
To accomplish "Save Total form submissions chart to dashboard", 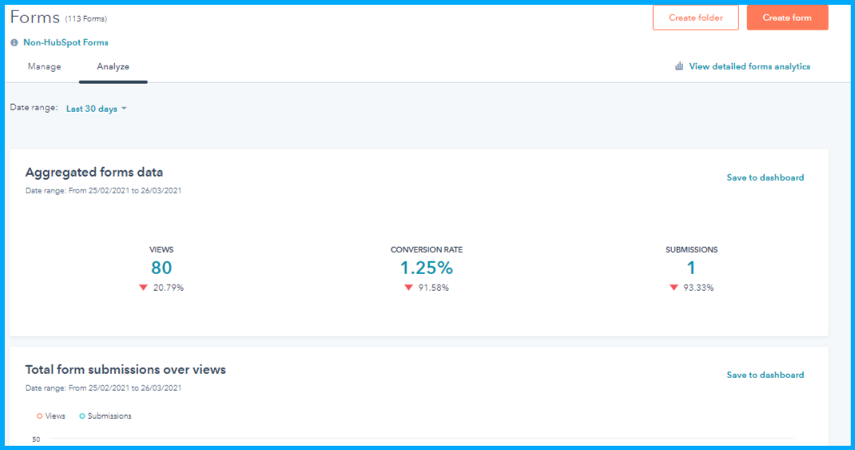I will tap(765, 375).
